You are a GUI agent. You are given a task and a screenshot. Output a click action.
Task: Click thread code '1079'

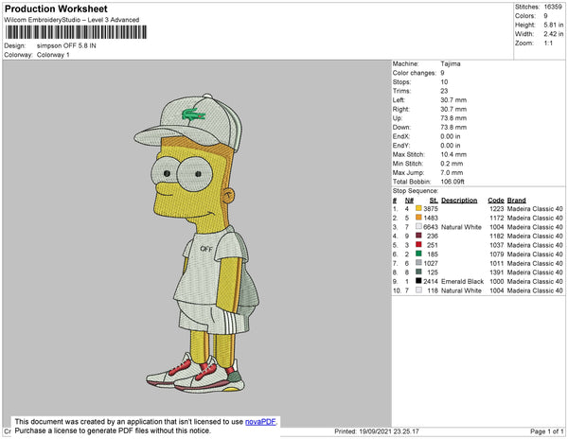point(497,255)
